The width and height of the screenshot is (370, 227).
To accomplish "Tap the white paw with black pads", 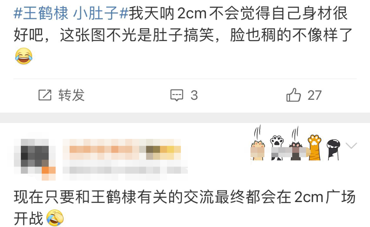I will [x=277, y=148].
